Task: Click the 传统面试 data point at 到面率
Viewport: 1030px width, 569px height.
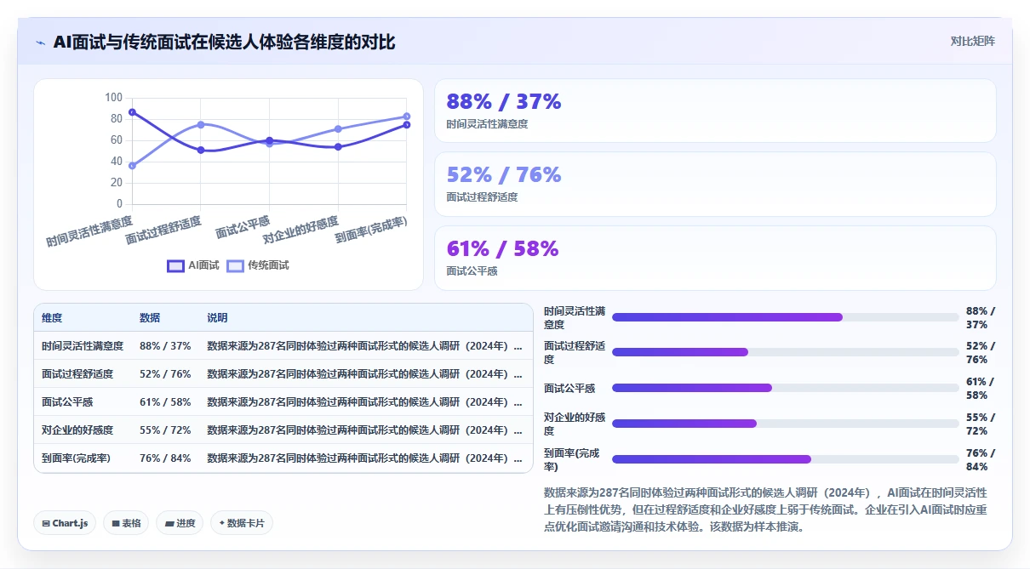Action: point(407,117)
